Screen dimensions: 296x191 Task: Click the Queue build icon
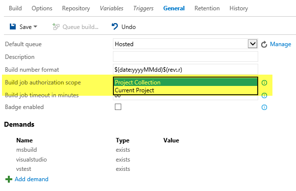55,27
